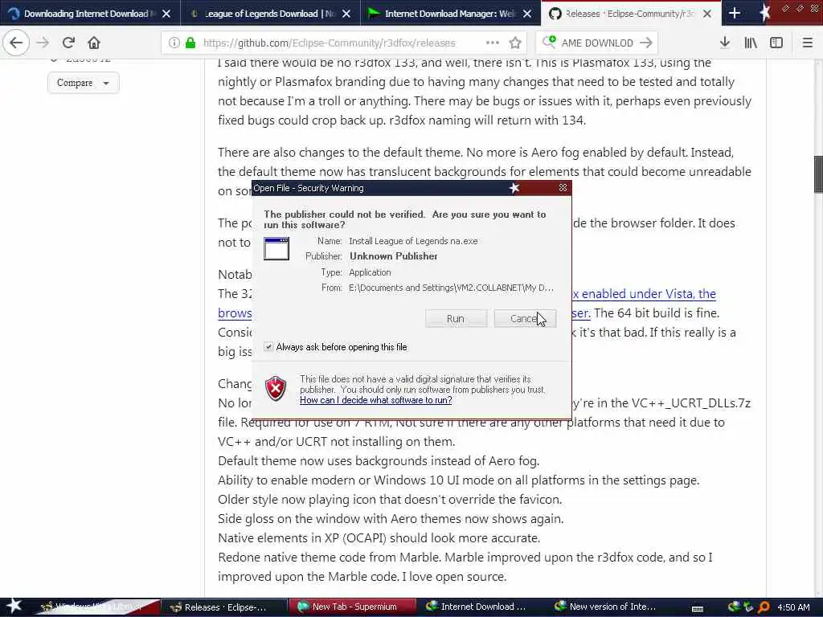This screenshot has height=617, width=823.
Task: Go back using the browser back arrow
Action: [x=16, y=43]
